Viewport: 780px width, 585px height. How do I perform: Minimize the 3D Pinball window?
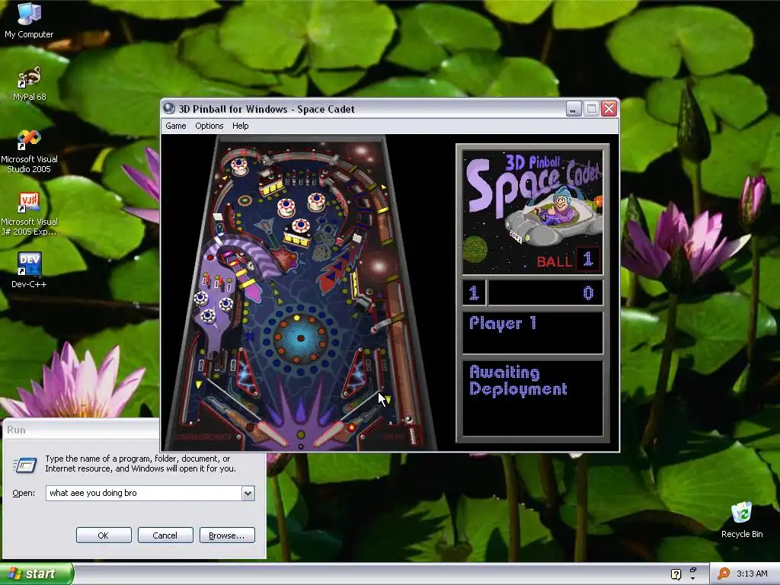(x=574, y=108)
